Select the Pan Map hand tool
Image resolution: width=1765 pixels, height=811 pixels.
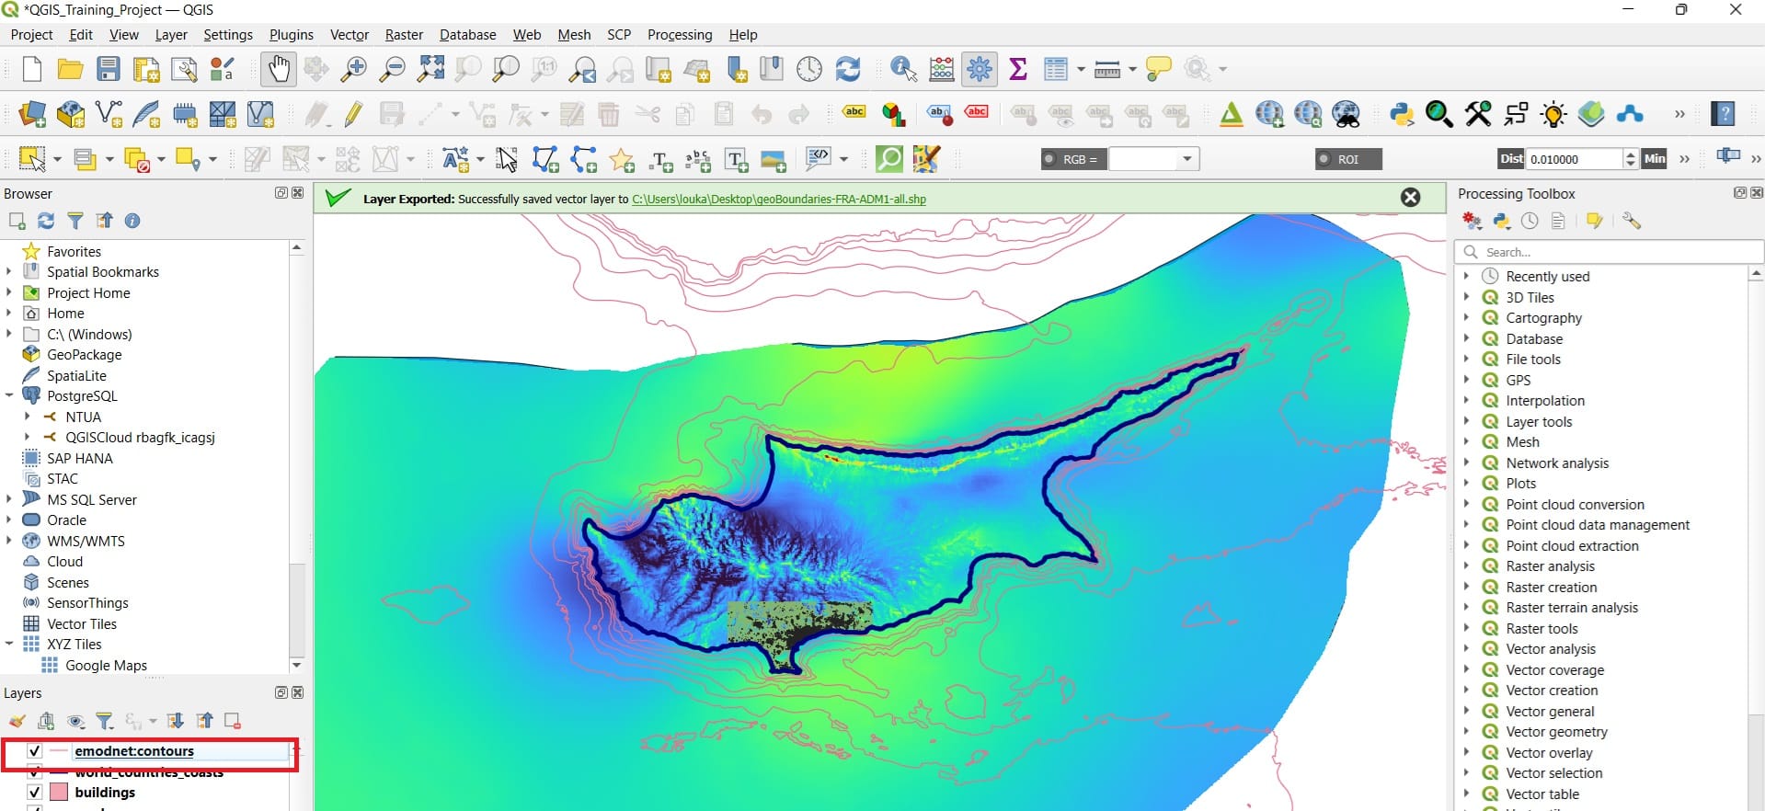click(279, 69)
